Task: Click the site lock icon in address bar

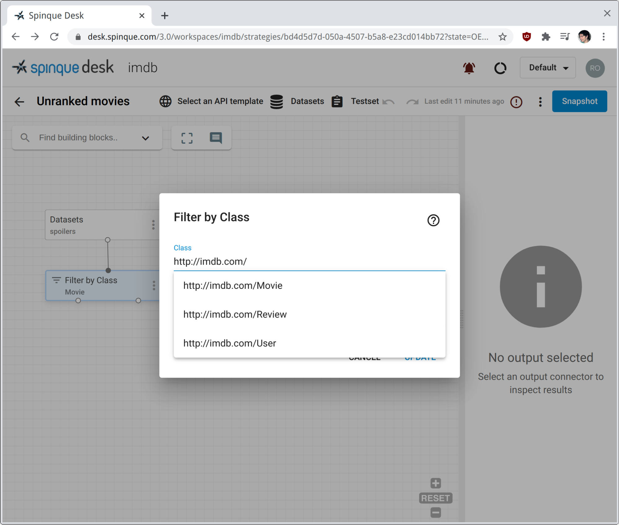Action: pyautogui.click(x=78, y=37)
